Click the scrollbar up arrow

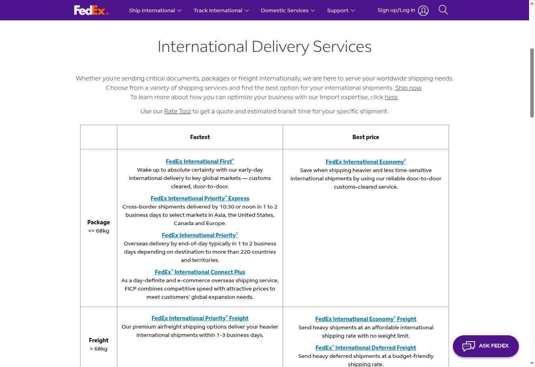coord(532,3)
